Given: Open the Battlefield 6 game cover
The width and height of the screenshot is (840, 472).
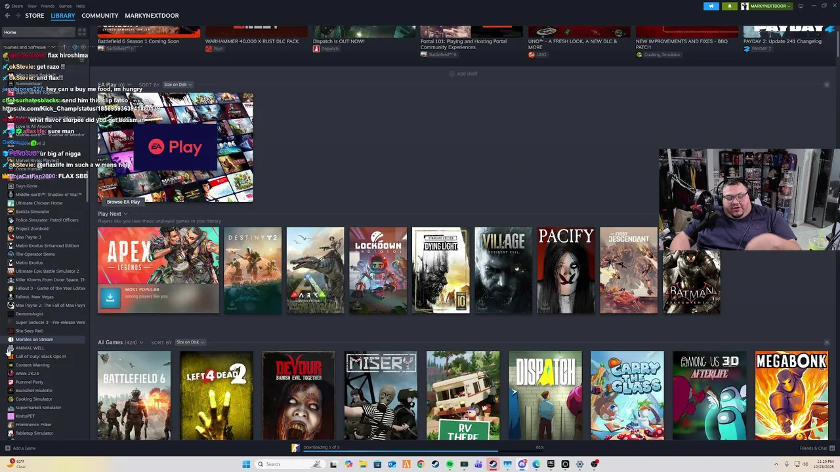Looking at the screenshot, I should 134,395.
